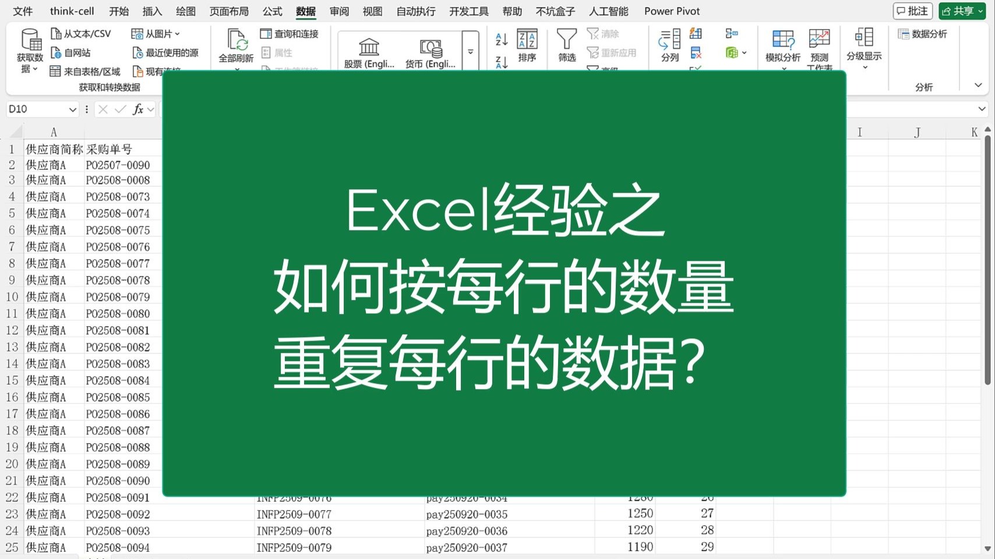This screenshot has width=995, height=559.
Task: Click the 共享 (Share) button
Action: tap(961, 11)
